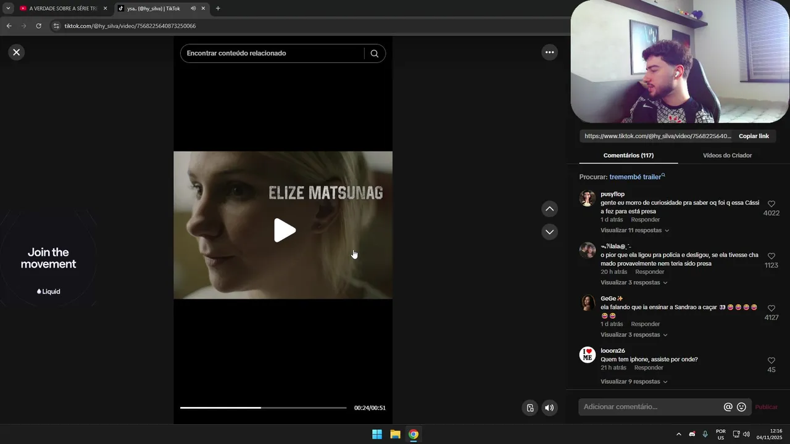Viewport: 790px width, 444px height.
Task: Reply to GeGe's comment
Action: pyautogui.click(x=645, y=324)
